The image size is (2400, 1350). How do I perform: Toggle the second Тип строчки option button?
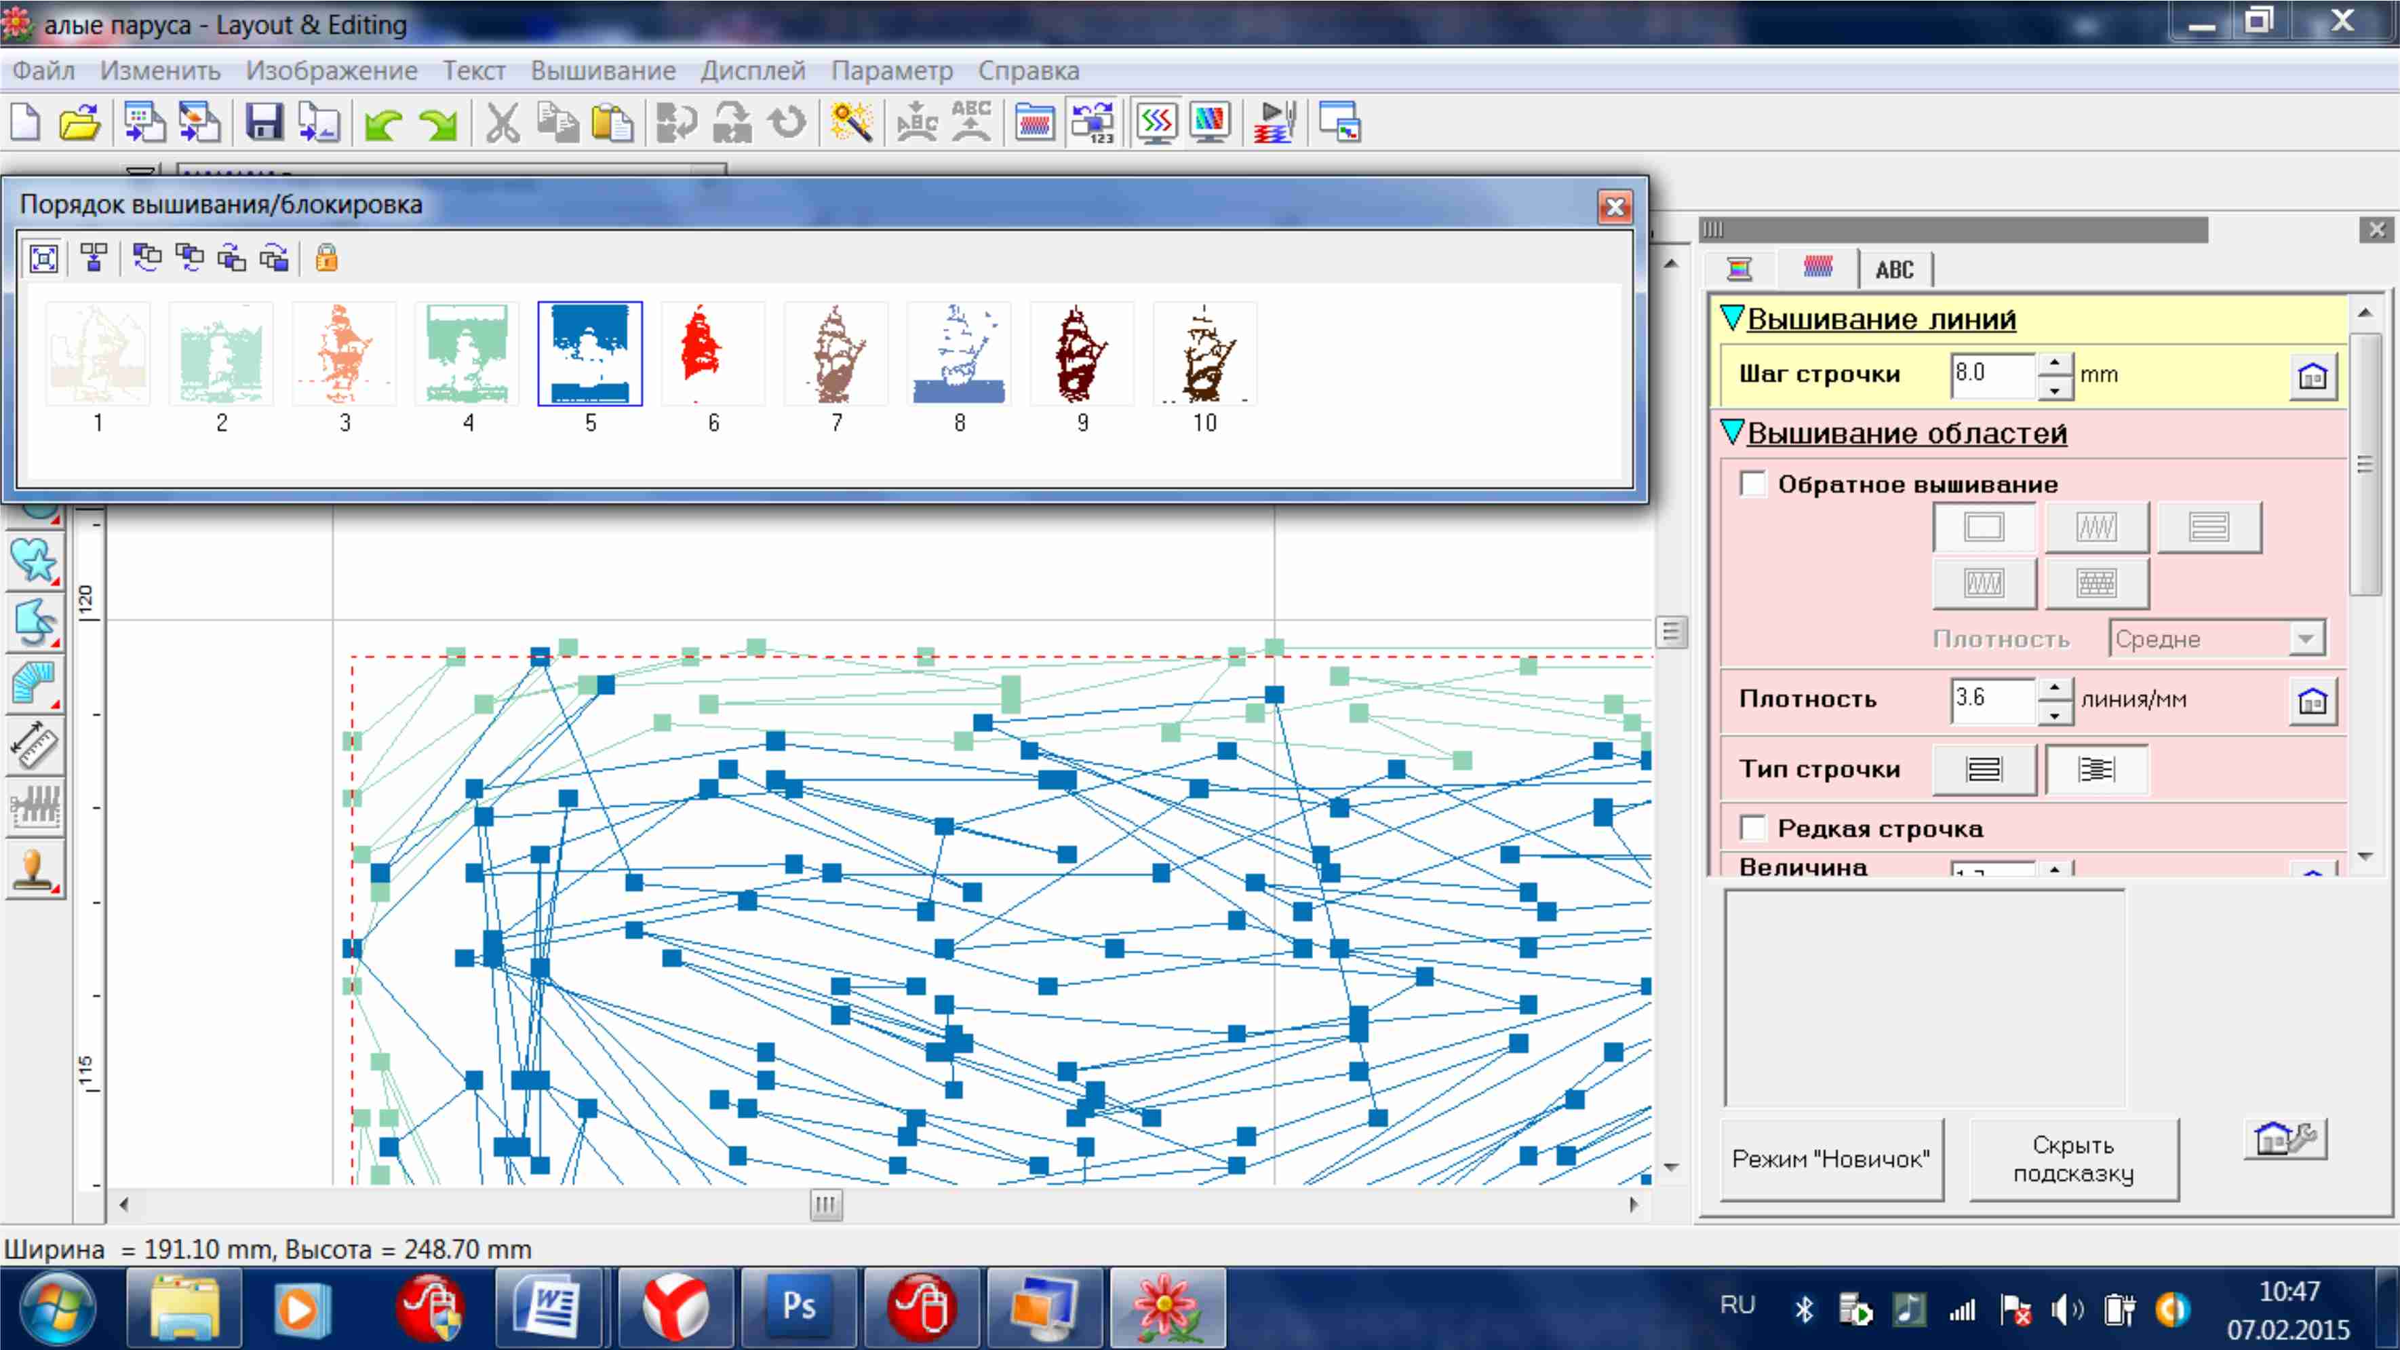[2096, 769]
